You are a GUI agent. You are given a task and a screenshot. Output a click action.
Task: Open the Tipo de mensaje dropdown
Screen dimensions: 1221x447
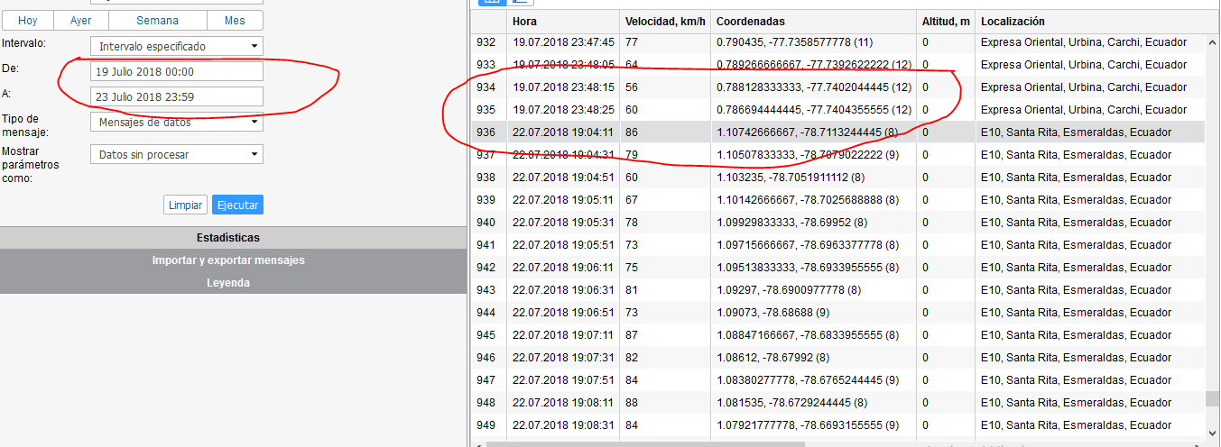pos(177,123)
